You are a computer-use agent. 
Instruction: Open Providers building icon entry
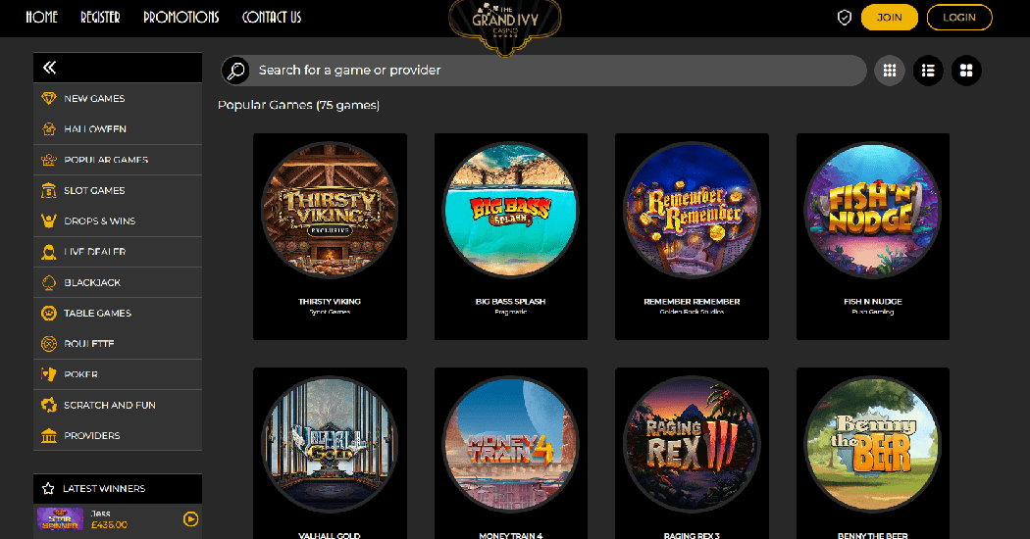49,436
